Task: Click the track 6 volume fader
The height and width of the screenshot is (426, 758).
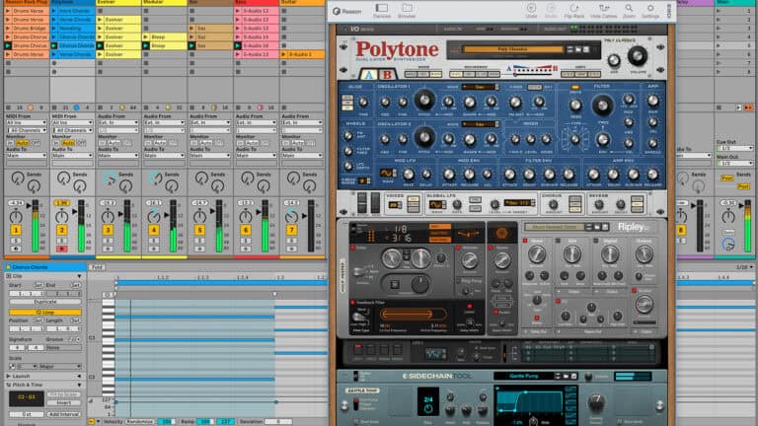Action: coord(259,211)
